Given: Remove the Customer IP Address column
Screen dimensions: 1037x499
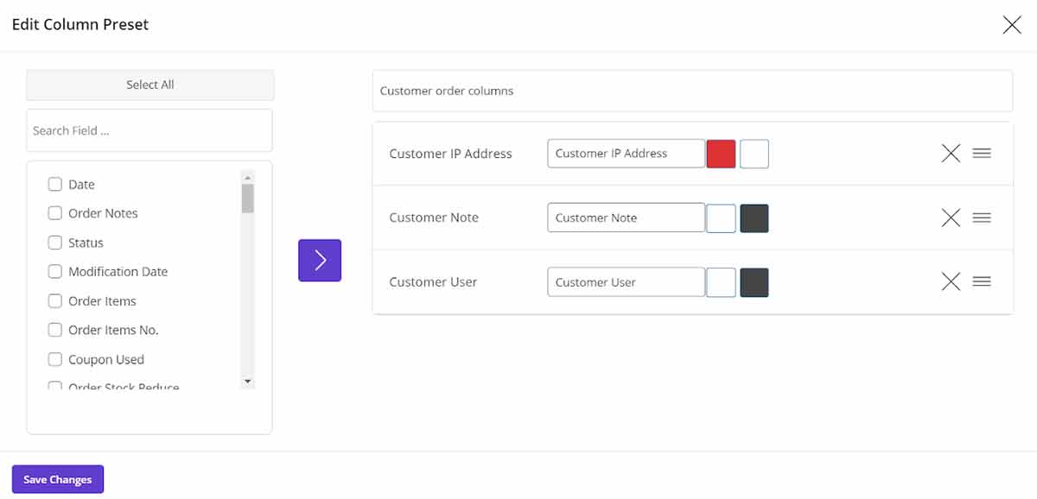Looking at the screenshot, I should pos(951,154).
